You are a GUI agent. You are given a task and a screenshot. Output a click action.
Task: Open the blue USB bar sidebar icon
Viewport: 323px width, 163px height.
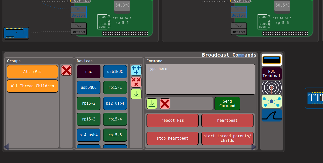(x=272, y=60)
